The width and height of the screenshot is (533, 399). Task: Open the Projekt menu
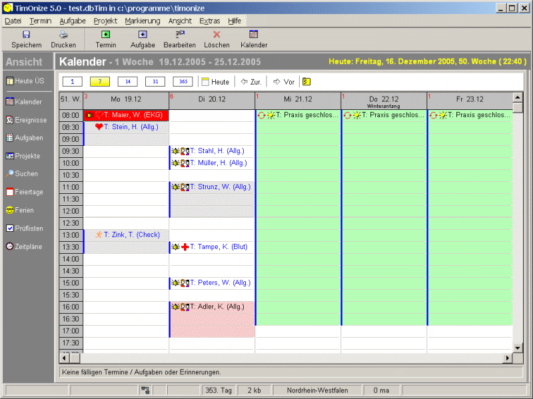105,21
